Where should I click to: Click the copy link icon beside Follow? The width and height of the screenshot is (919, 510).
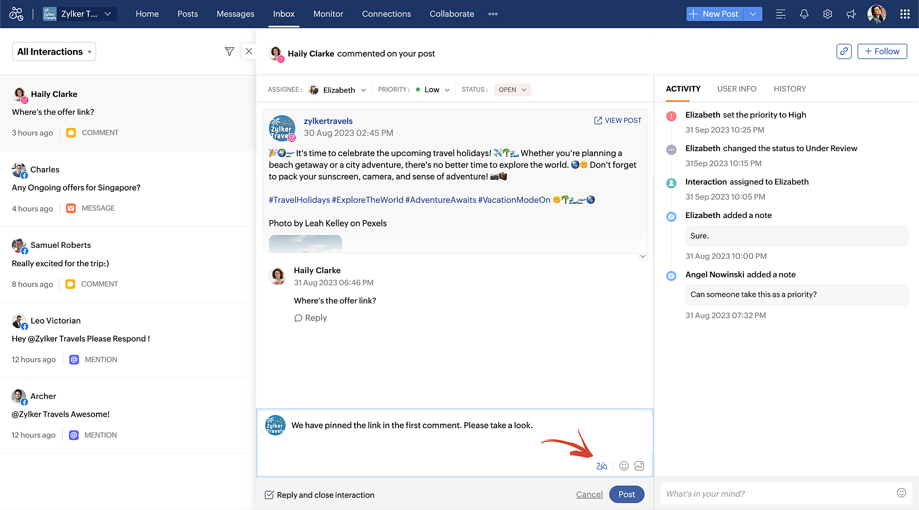(844, 51)
